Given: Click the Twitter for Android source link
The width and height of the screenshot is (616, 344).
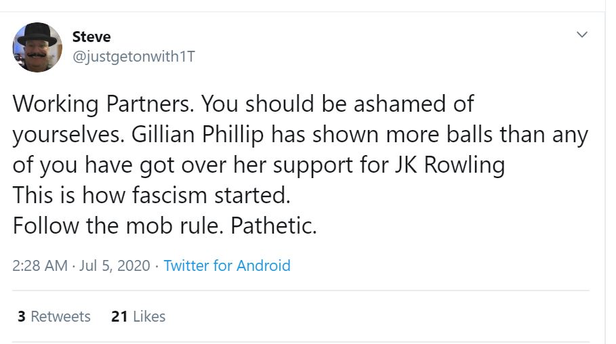Looking at the screenshot, I should coord(227,265).
